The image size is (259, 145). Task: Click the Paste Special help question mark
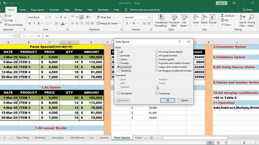(180, 42)
